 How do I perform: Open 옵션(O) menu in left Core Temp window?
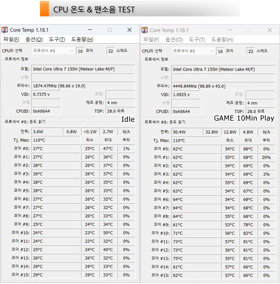34,39
